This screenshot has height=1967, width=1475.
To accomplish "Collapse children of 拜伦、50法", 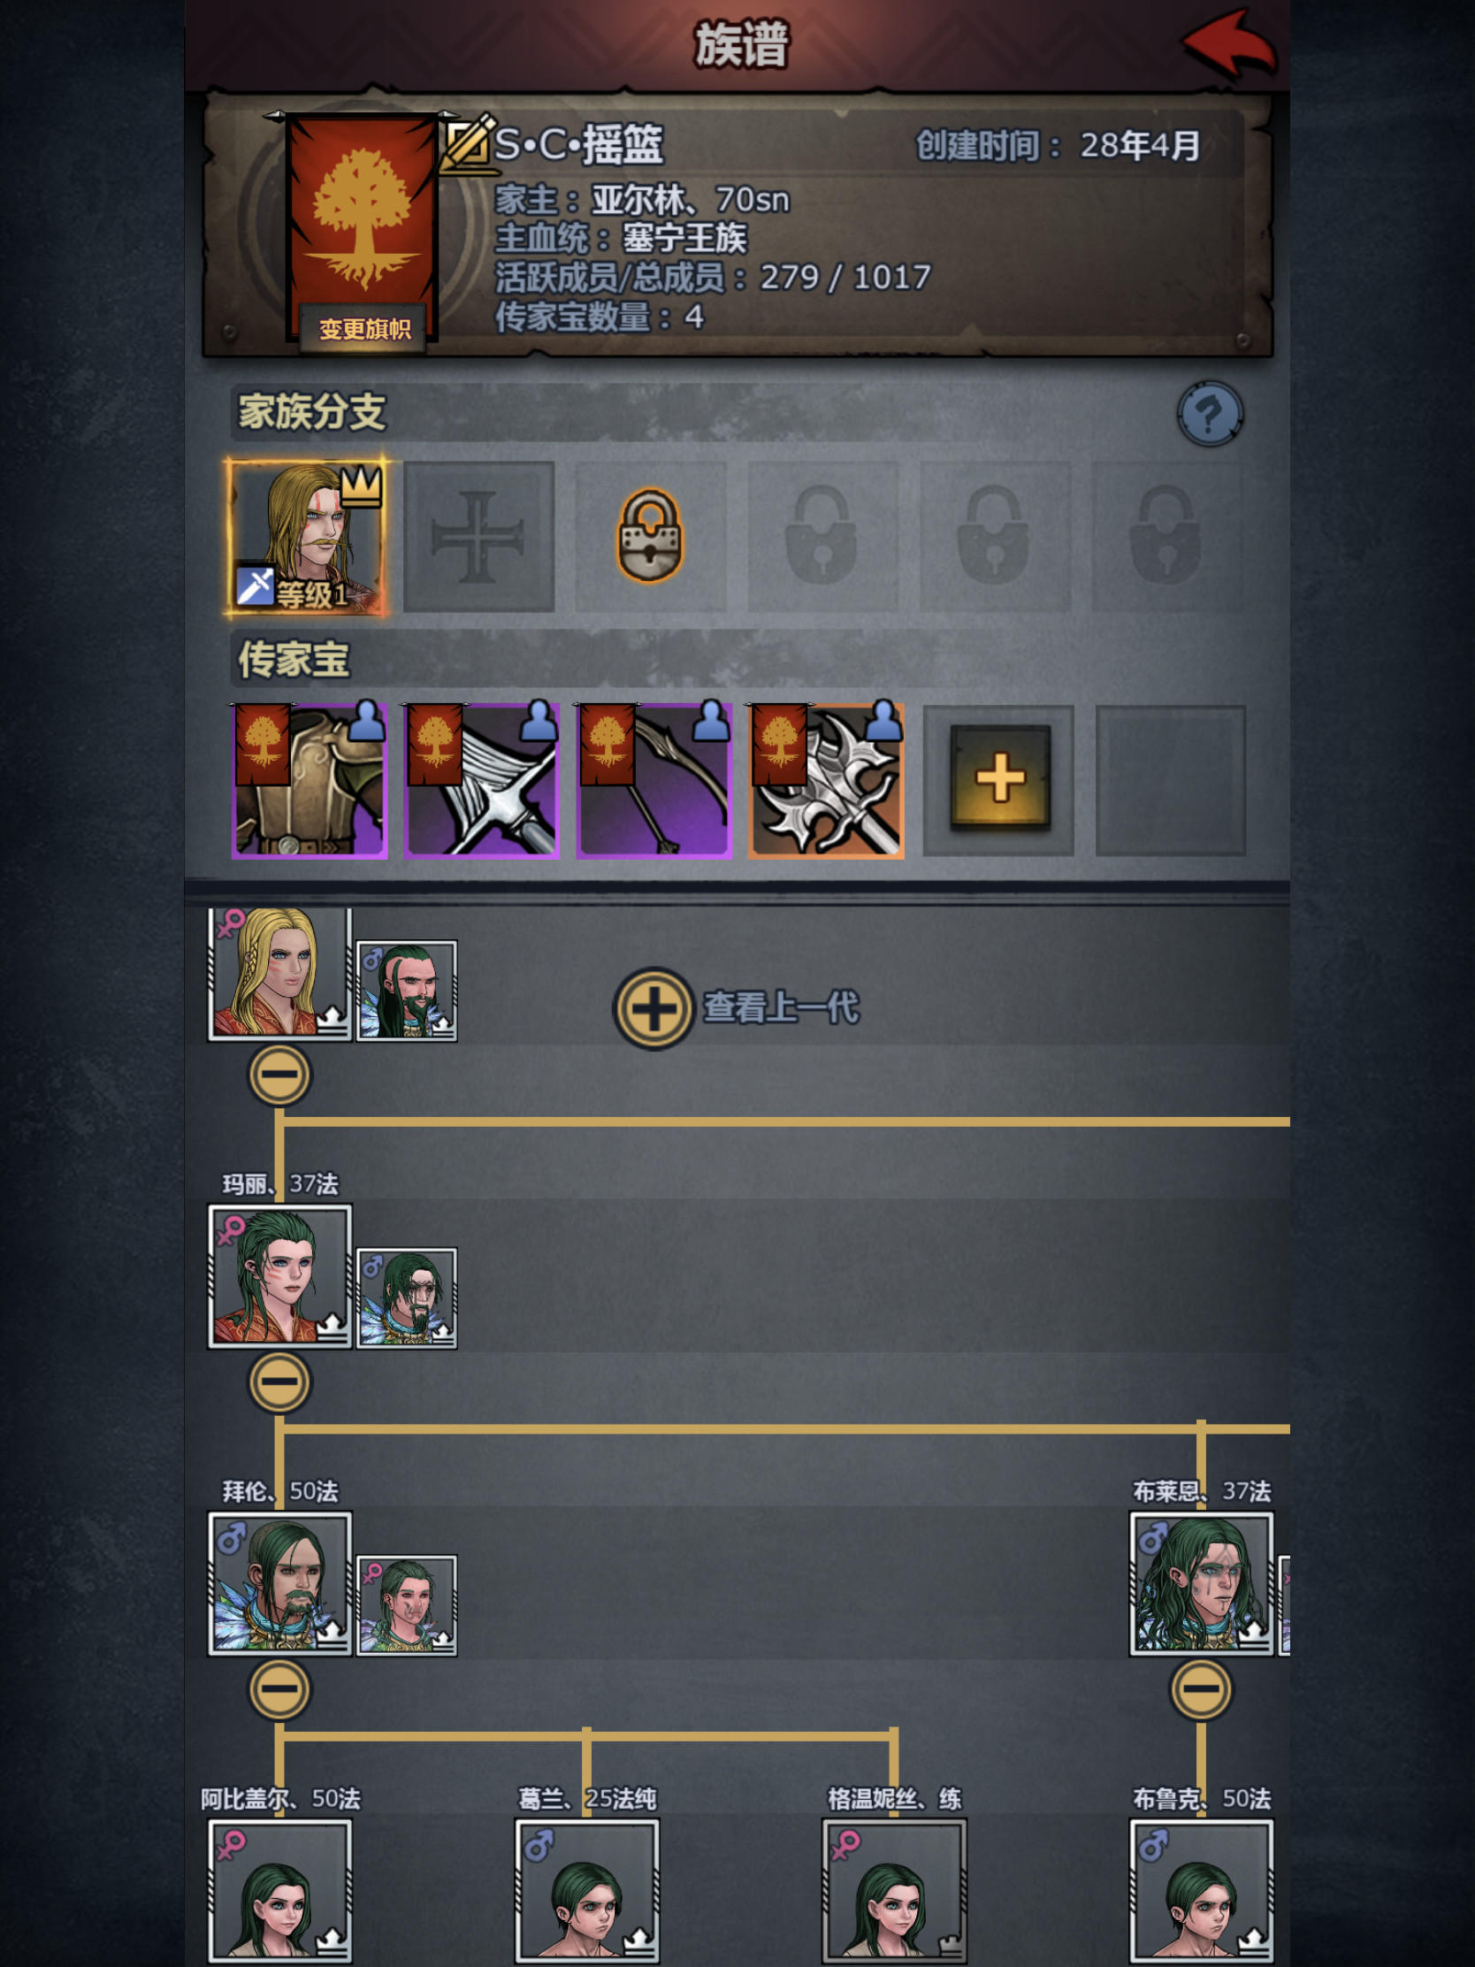I will click(x=279, y=1688).
